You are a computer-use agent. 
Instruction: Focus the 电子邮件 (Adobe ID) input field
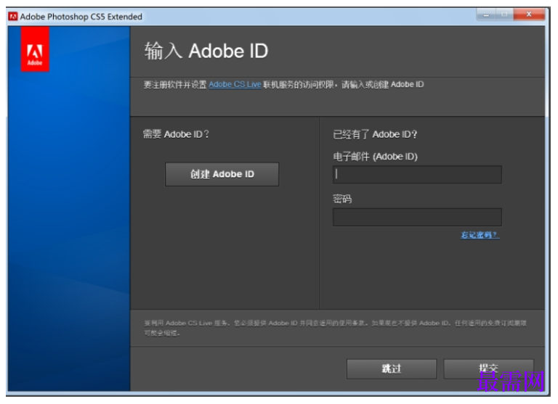(x=417, y=175)
